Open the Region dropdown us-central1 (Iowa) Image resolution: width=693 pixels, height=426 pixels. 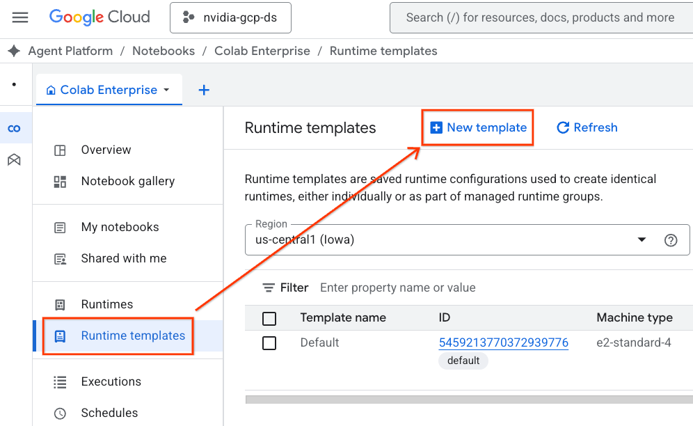pyautogui.click(x=467, y=239)
